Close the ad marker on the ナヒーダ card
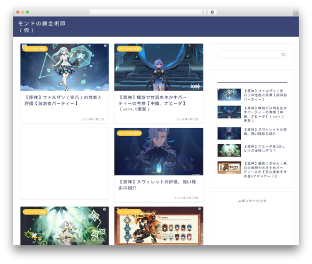The height and width of the screenshot is (264, 312). coord(104,209)
